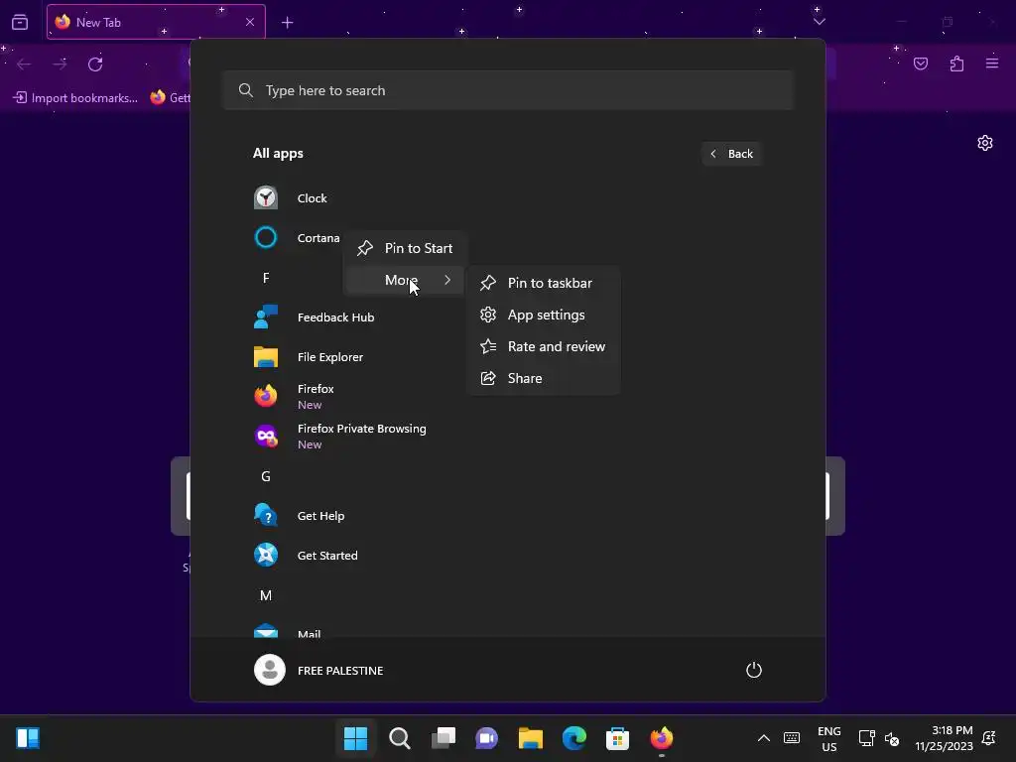Screen dimensions: 1016x762
Task: Switch to Firefox from the taskbar
Action: click(x=662, y=738)
